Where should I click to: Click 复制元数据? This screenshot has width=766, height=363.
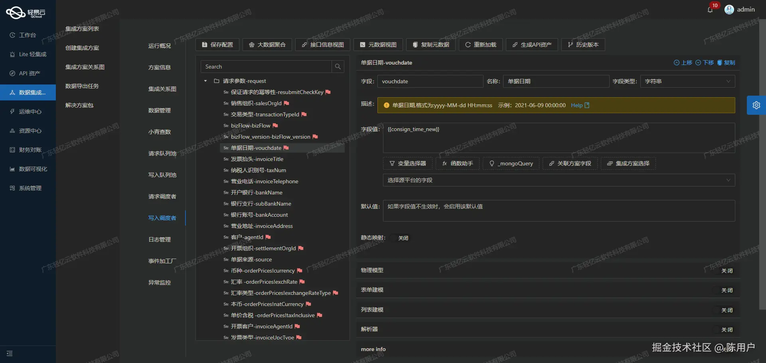tap(431, 45)
